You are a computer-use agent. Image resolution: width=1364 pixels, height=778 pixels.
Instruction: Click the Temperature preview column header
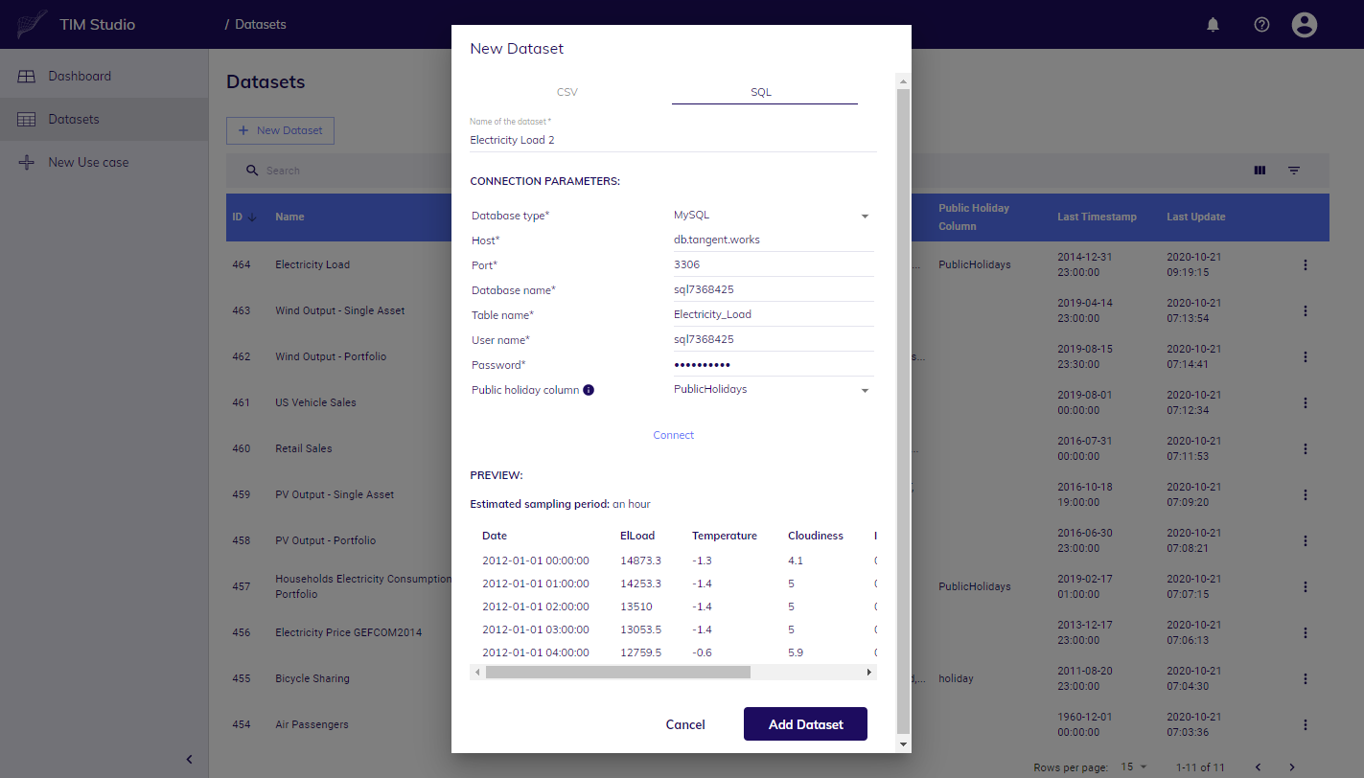coord(725,536)
